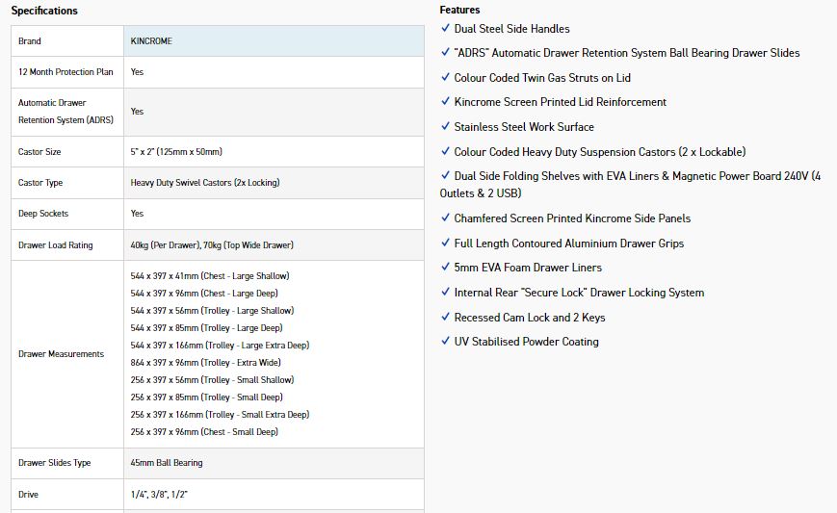This screenshot has width=837, height=513.
Task: Select the highlighted KINCROME brand value cell
Action: click(x=274, y=41)
